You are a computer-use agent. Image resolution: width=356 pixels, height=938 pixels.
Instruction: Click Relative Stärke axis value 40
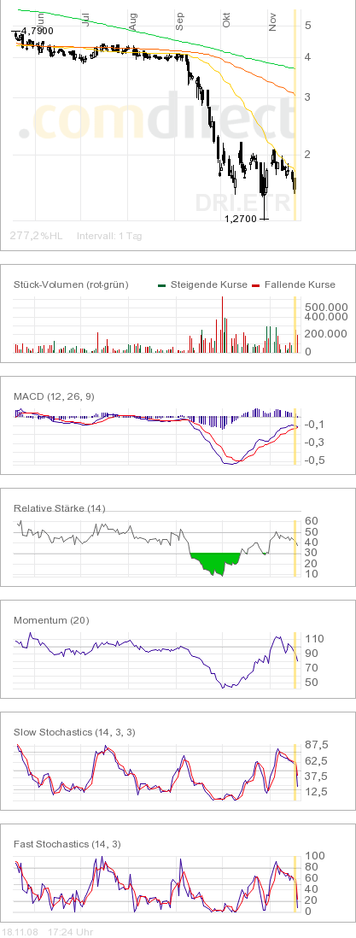click(311, 542)
